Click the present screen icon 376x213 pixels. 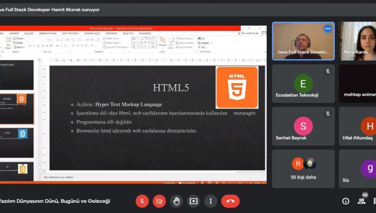pos(194,201)
